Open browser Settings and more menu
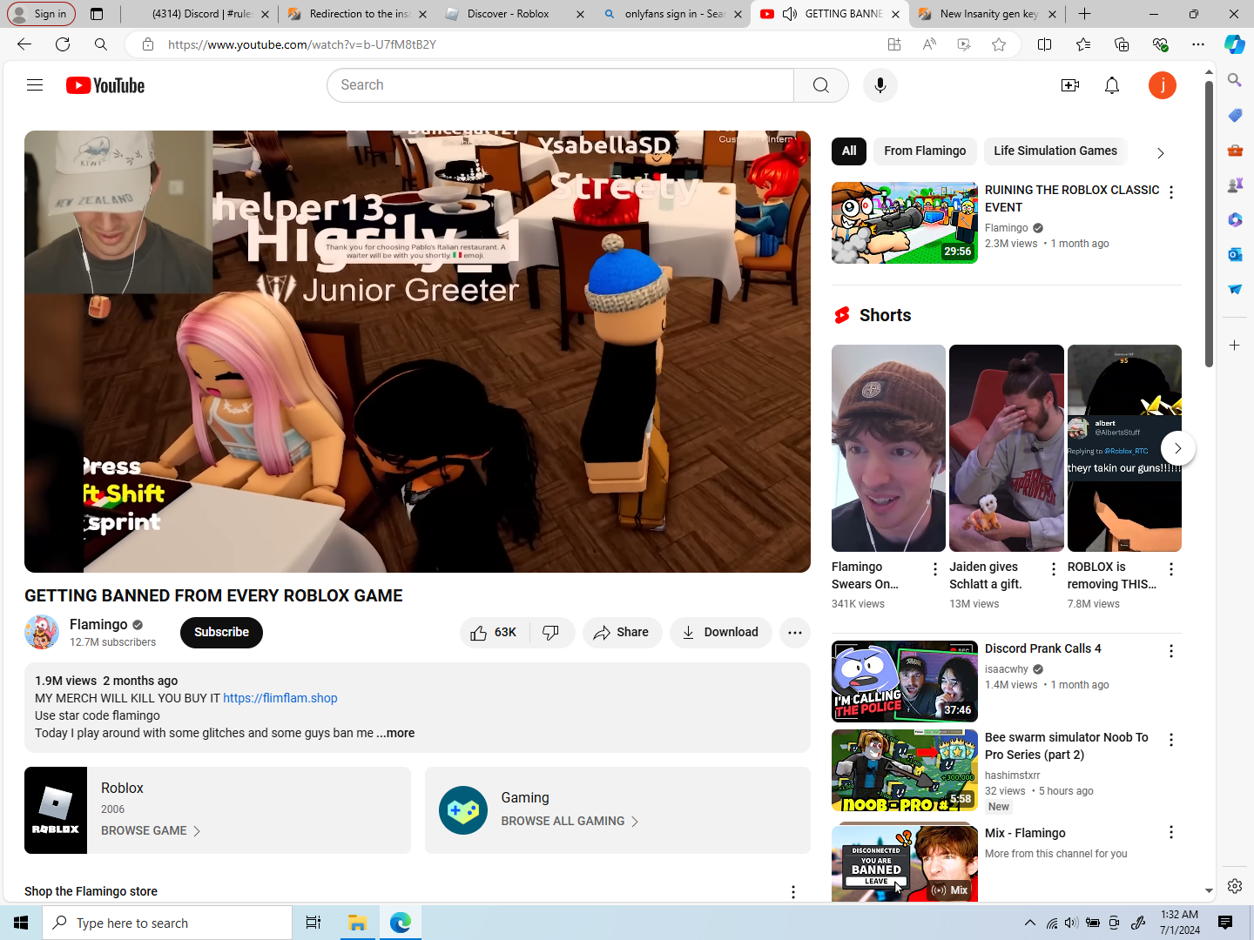The height and width of the screenshot is (940, 1254). click(1199, 44)
